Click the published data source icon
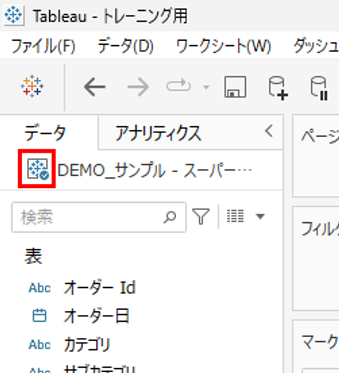Viewport: 339px width, 373px height. (38, 169)
